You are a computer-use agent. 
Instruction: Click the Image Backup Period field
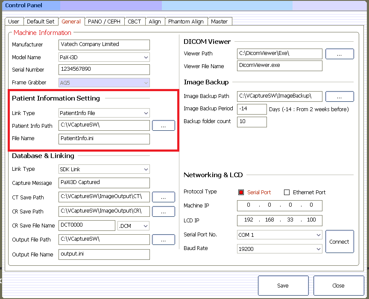[x=252, y=109]
